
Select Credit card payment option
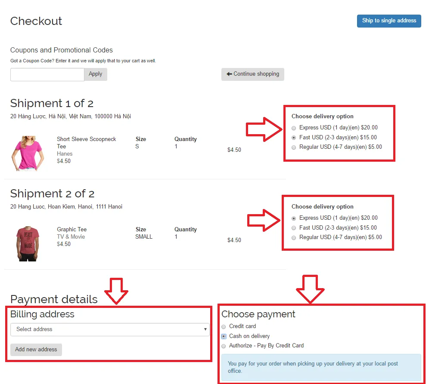pyautogui.click(x=224, y=327)
